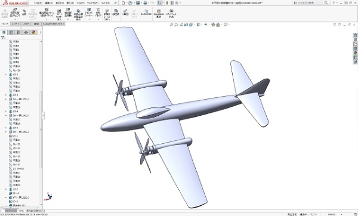The width and height of the screenshot is (358, 216).
Task: Click the New document icon
Action: point(124,3)
